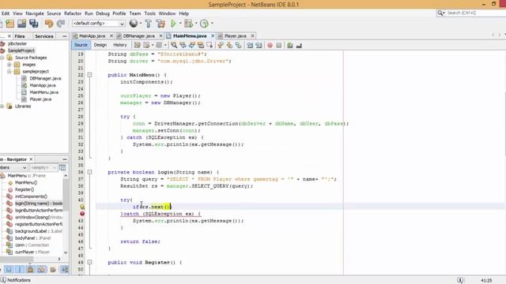Open dropdown arrow next to Run icon
This screenshot has width=506, height=284.
point(180,23)
